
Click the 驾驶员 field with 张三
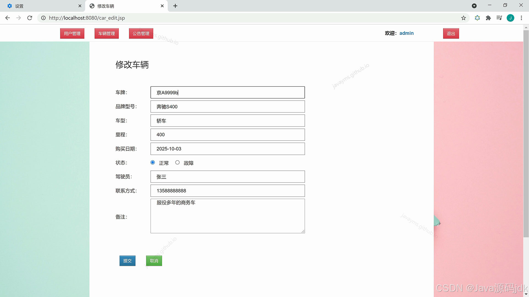point(228,177)
